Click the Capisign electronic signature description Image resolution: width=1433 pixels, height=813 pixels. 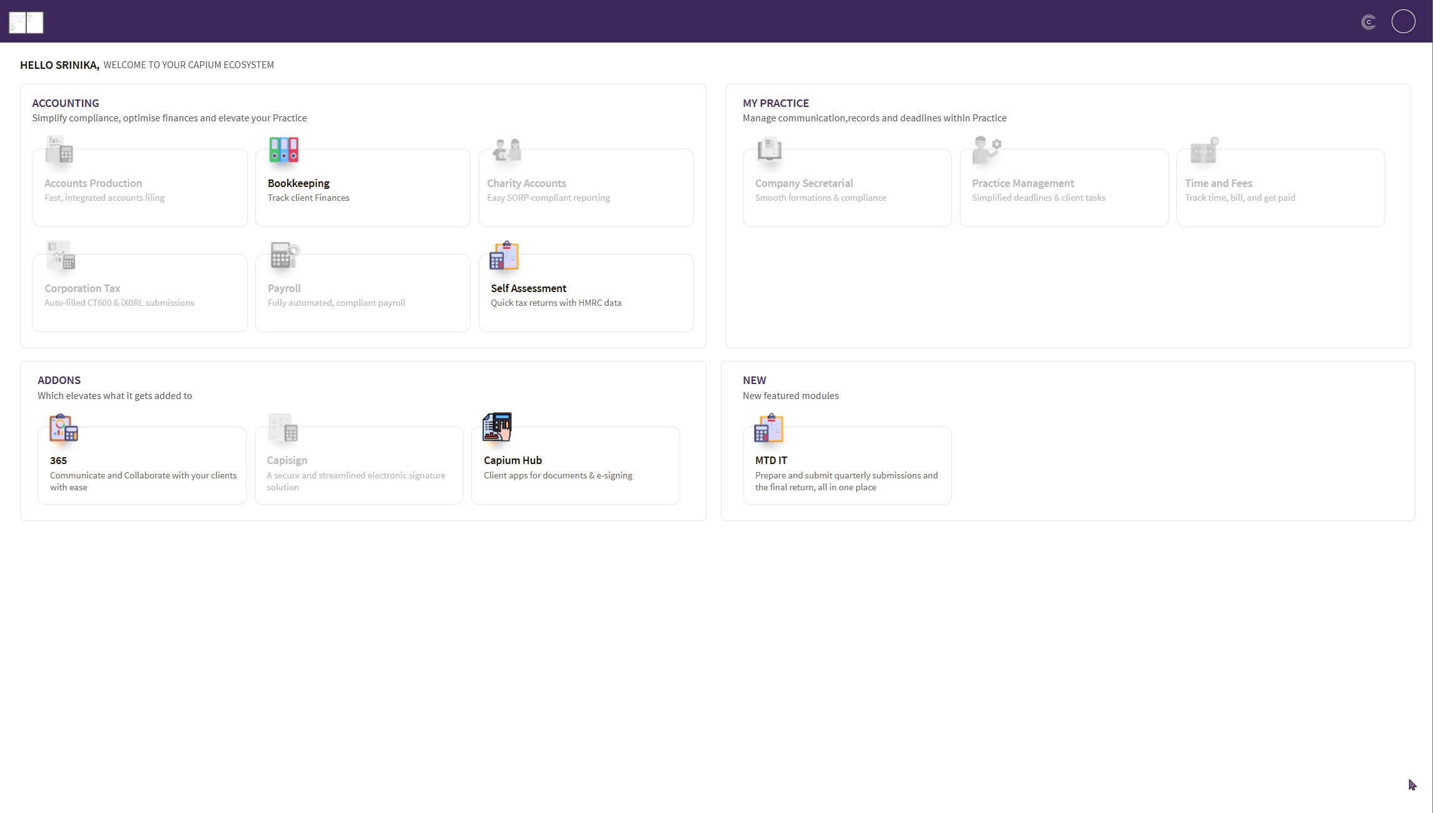pyautogui.click(x=356, y=481)
